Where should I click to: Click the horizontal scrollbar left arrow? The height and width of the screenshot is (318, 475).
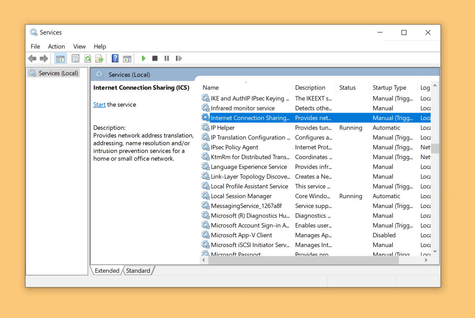coord(203,260)
